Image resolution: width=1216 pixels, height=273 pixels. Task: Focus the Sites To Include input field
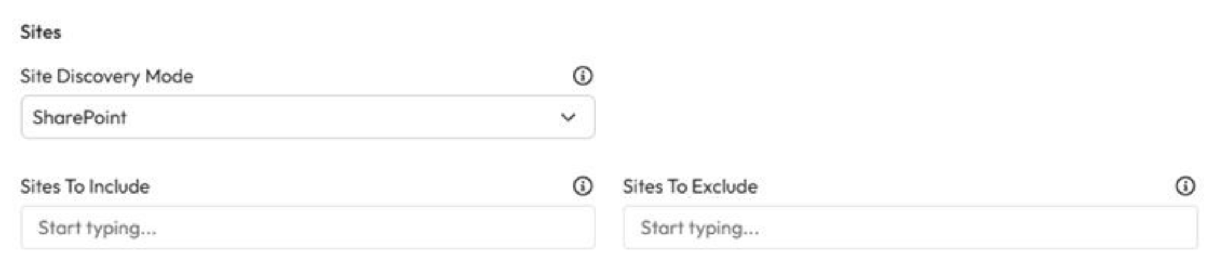[307, 228]
